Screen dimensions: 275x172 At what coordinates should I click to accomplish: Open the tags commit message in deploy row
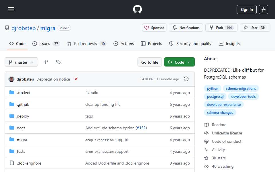pyautogui.click(x=89, y=116)
